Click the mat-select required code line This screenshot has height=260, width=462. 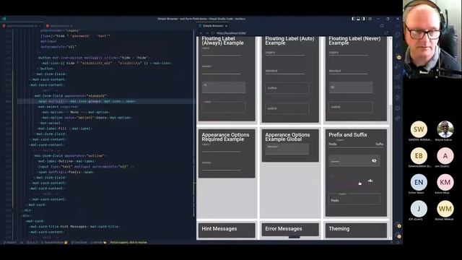(x=58, y=107)
